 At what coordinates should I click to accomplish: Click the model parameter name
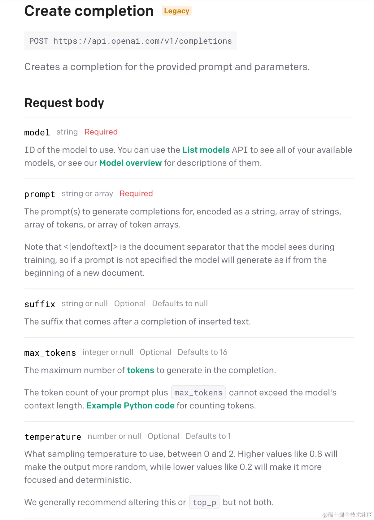37,133
